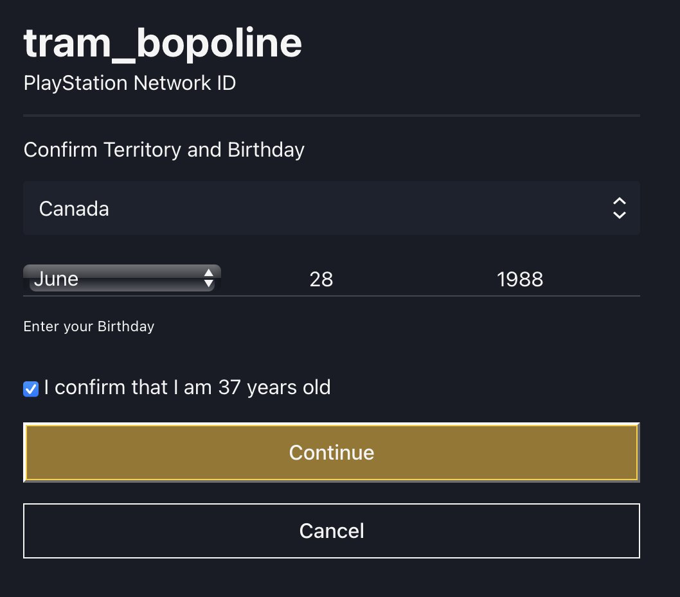Click the lower chevron arrow in the territory selector

point(619,215)
